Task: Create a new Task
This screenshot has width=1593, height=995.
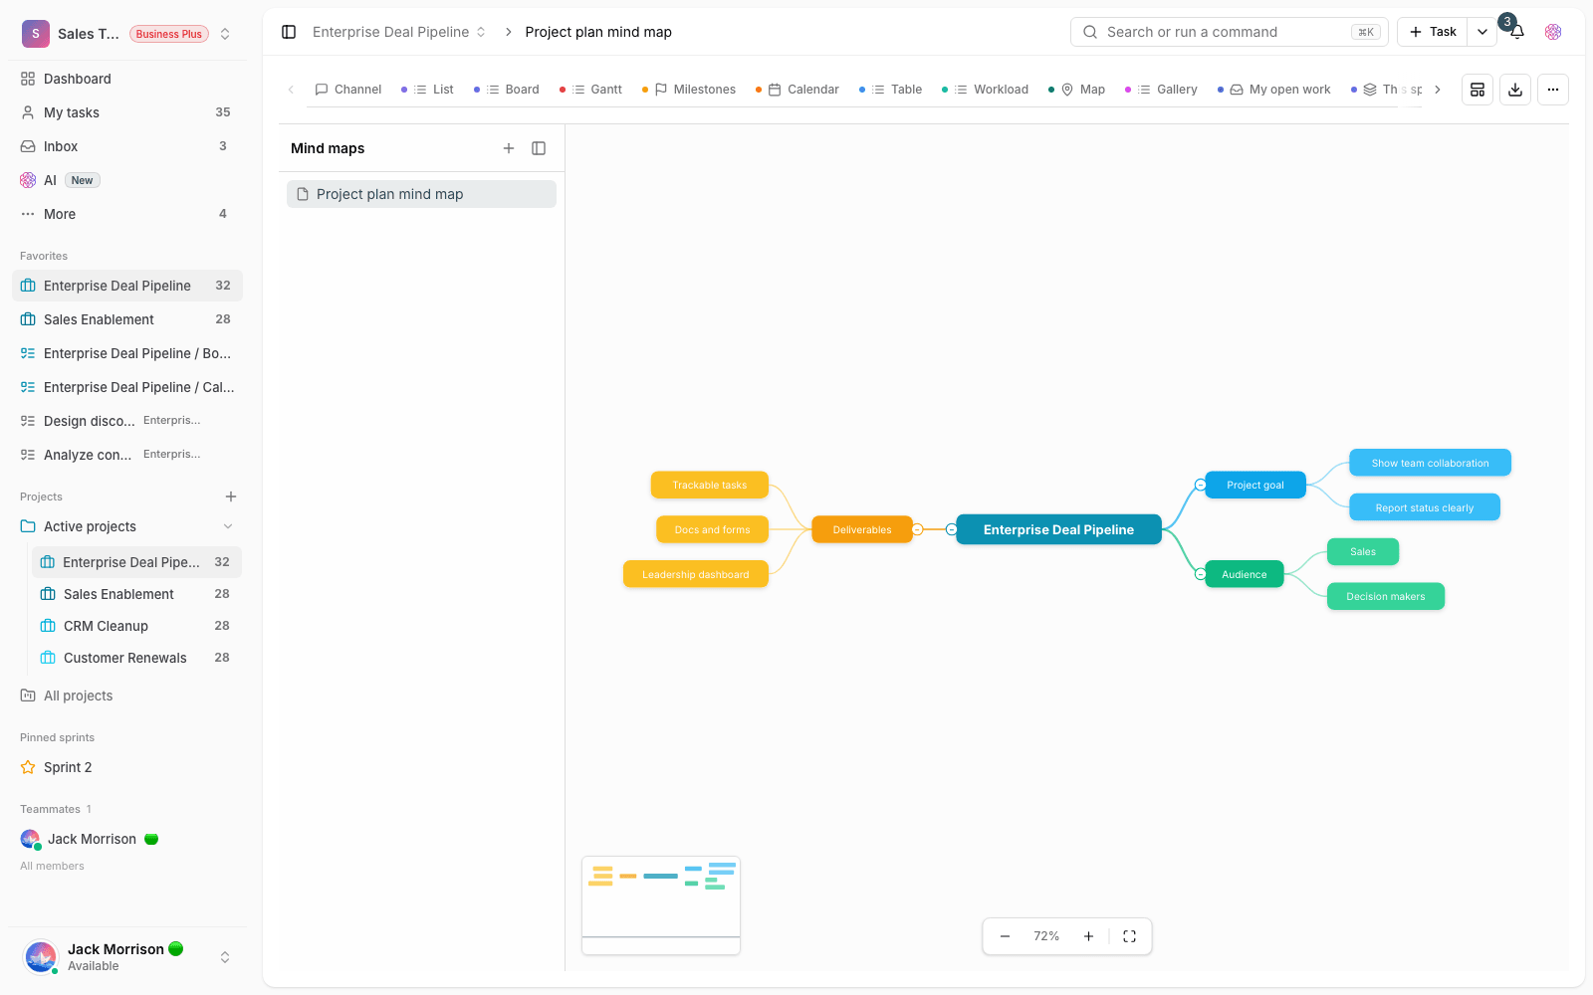Action: [x=1433, y=32]
